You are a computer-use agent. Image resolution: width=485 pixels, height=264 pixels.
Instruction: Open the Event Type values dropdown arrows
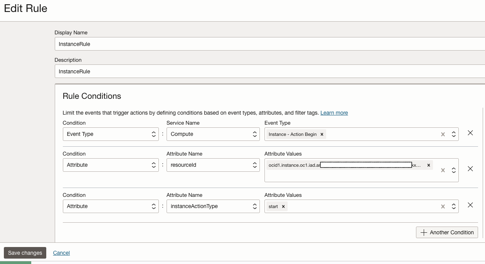pos(454,134)
